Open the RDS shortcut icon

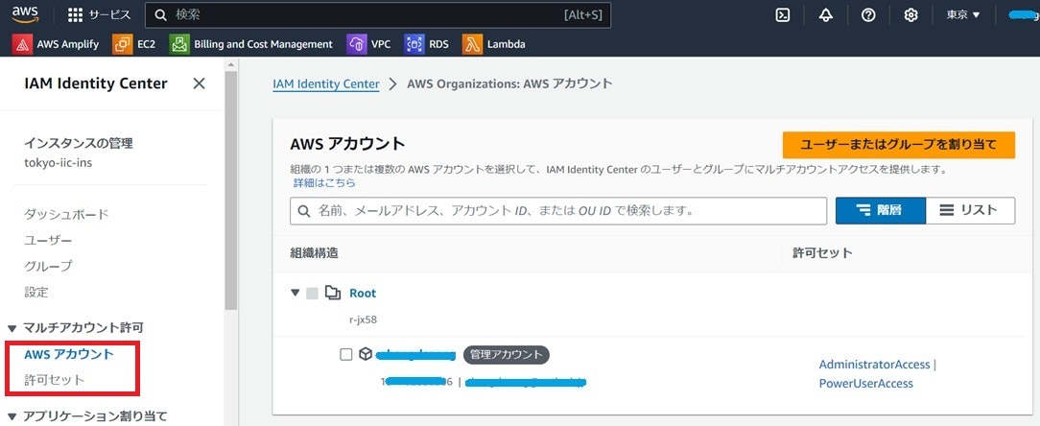[414, 44]
